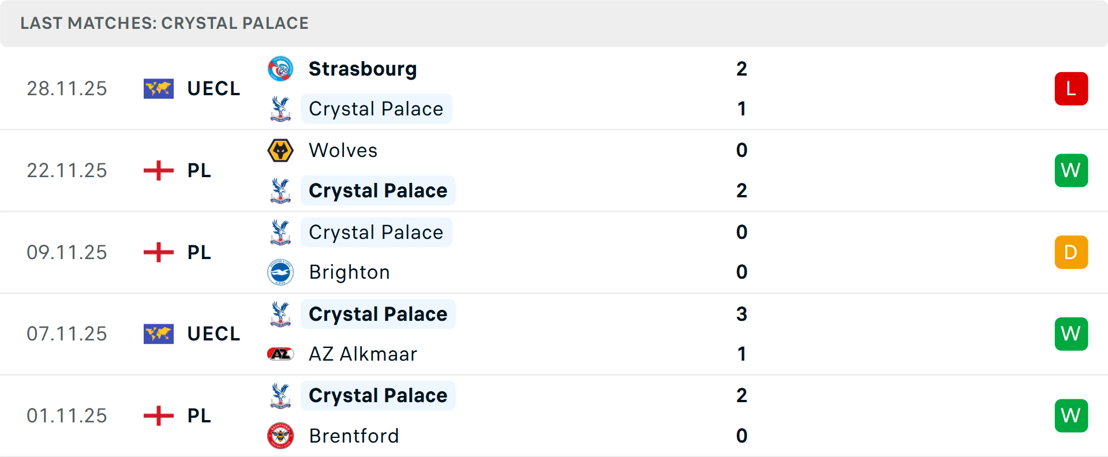Viewport: 1108px width, 457px height.
Task: Select the Wolves club badge
Action: click(280, 150)
